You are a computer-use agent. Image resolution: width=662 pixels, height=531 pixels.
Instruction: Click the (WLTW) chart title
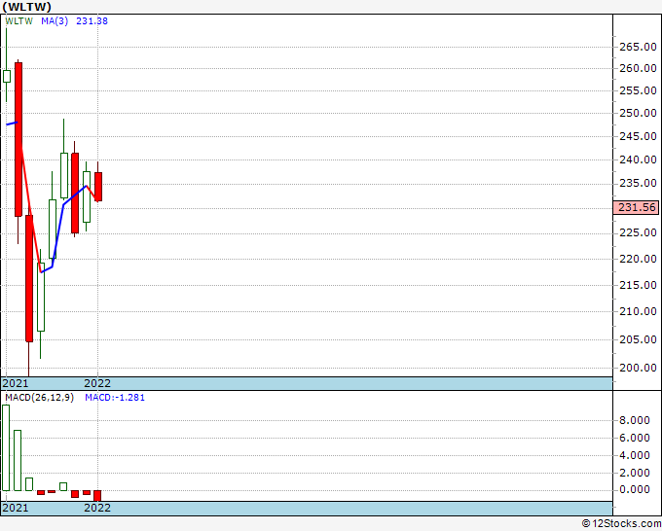tap(26, 7)
